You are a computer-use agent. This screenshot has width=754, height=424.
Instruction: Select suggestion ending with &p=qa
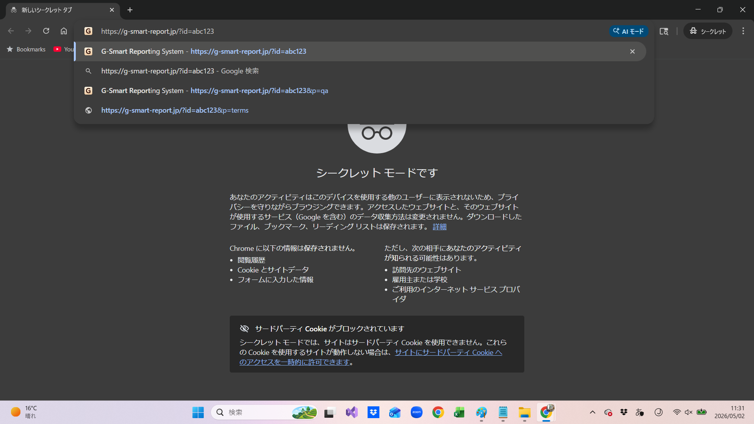[360, 91]
